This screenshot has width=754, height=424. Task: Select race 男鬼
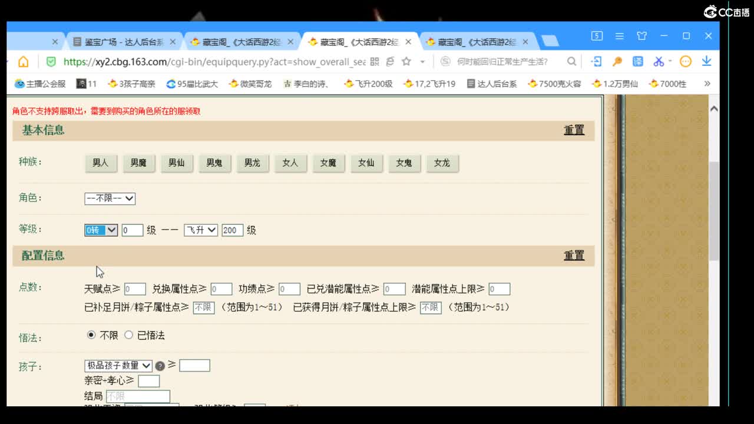tap(214, 163)
